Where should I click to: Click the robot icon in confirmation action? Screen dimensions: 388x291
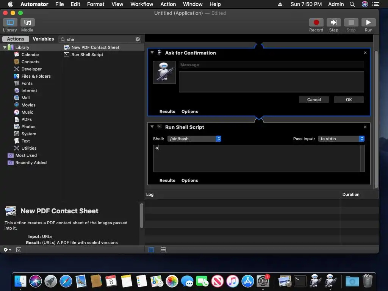(x=164, y=72)
